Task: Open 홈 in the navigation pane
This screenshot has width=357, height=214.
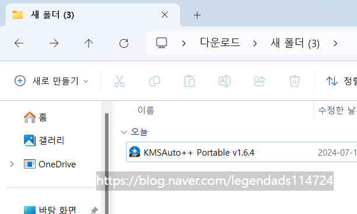Action: 43,117
